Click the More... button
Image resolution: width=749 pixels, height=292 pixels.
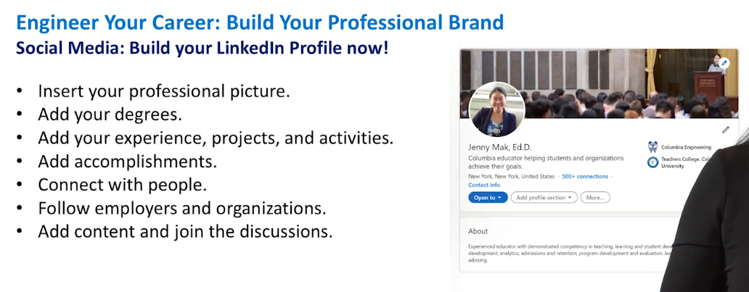595,198
